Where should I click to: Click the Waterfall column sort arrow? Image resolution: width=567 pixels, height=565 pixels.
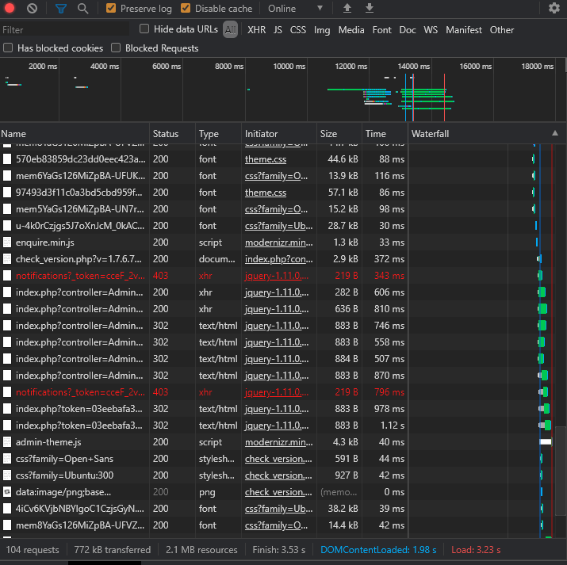(x=555, y=134)
